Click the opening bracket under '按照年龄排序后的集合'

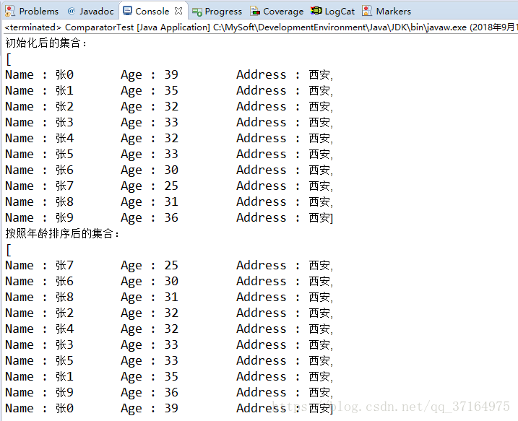click(9, 250)
